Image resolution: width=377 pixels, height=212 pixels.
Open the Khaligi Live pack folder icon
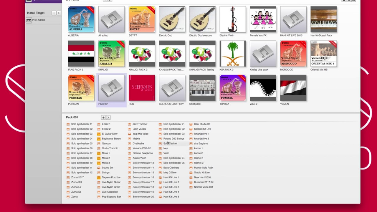pyautogui.click(x=263, y=54)
